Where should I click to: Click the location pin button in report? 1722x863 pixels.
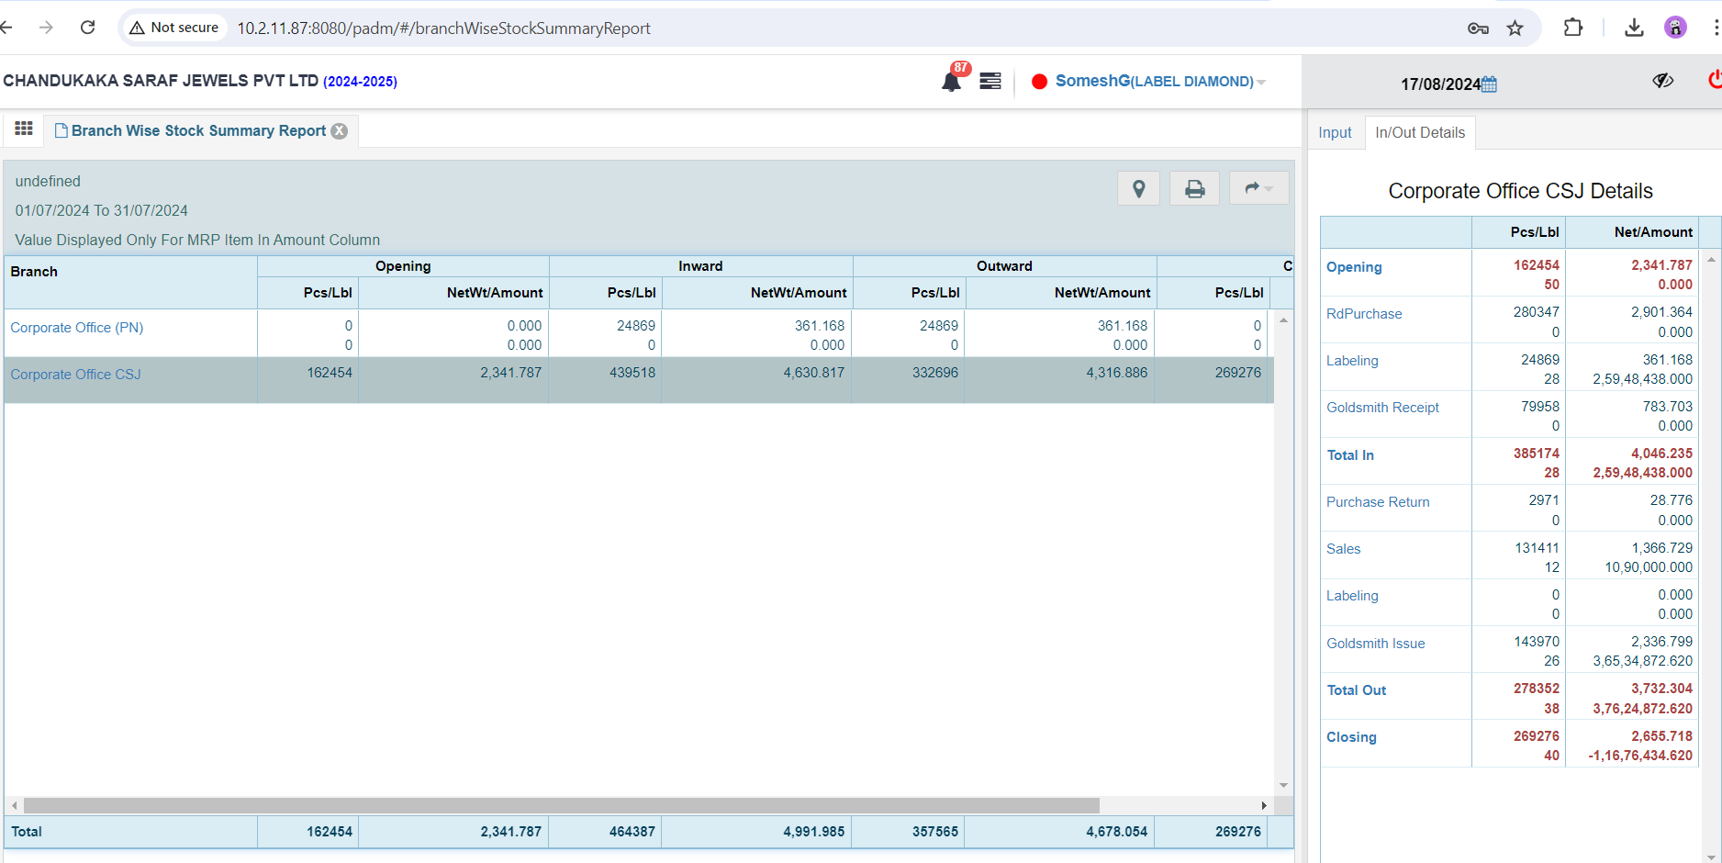pos(1138,188)
